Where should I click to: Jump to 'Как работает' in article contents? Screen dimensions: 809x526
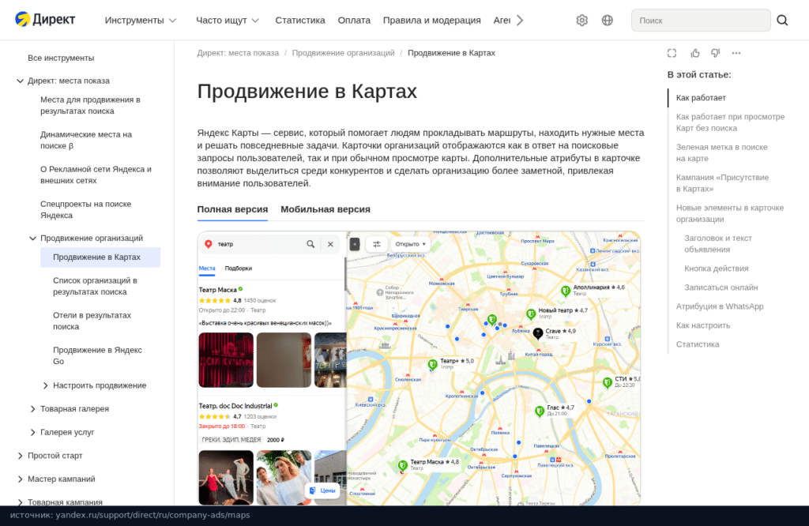click(x=701, y=98)
